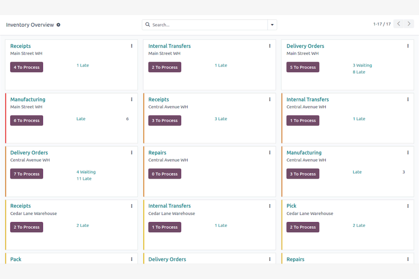Open the kebab menu on Internal Transfers Cedar Lane Warehouse

click(270, 206)
